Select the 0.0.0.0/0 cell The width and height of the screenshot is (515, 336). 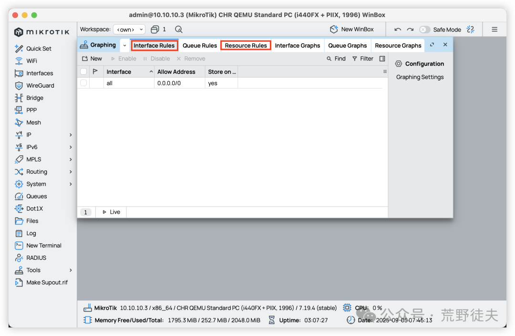click(180, 83)
